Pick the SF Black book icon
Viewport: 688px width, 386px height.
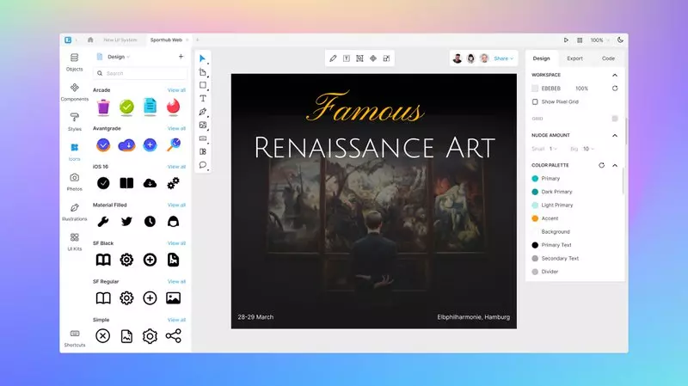click(103, 260)
